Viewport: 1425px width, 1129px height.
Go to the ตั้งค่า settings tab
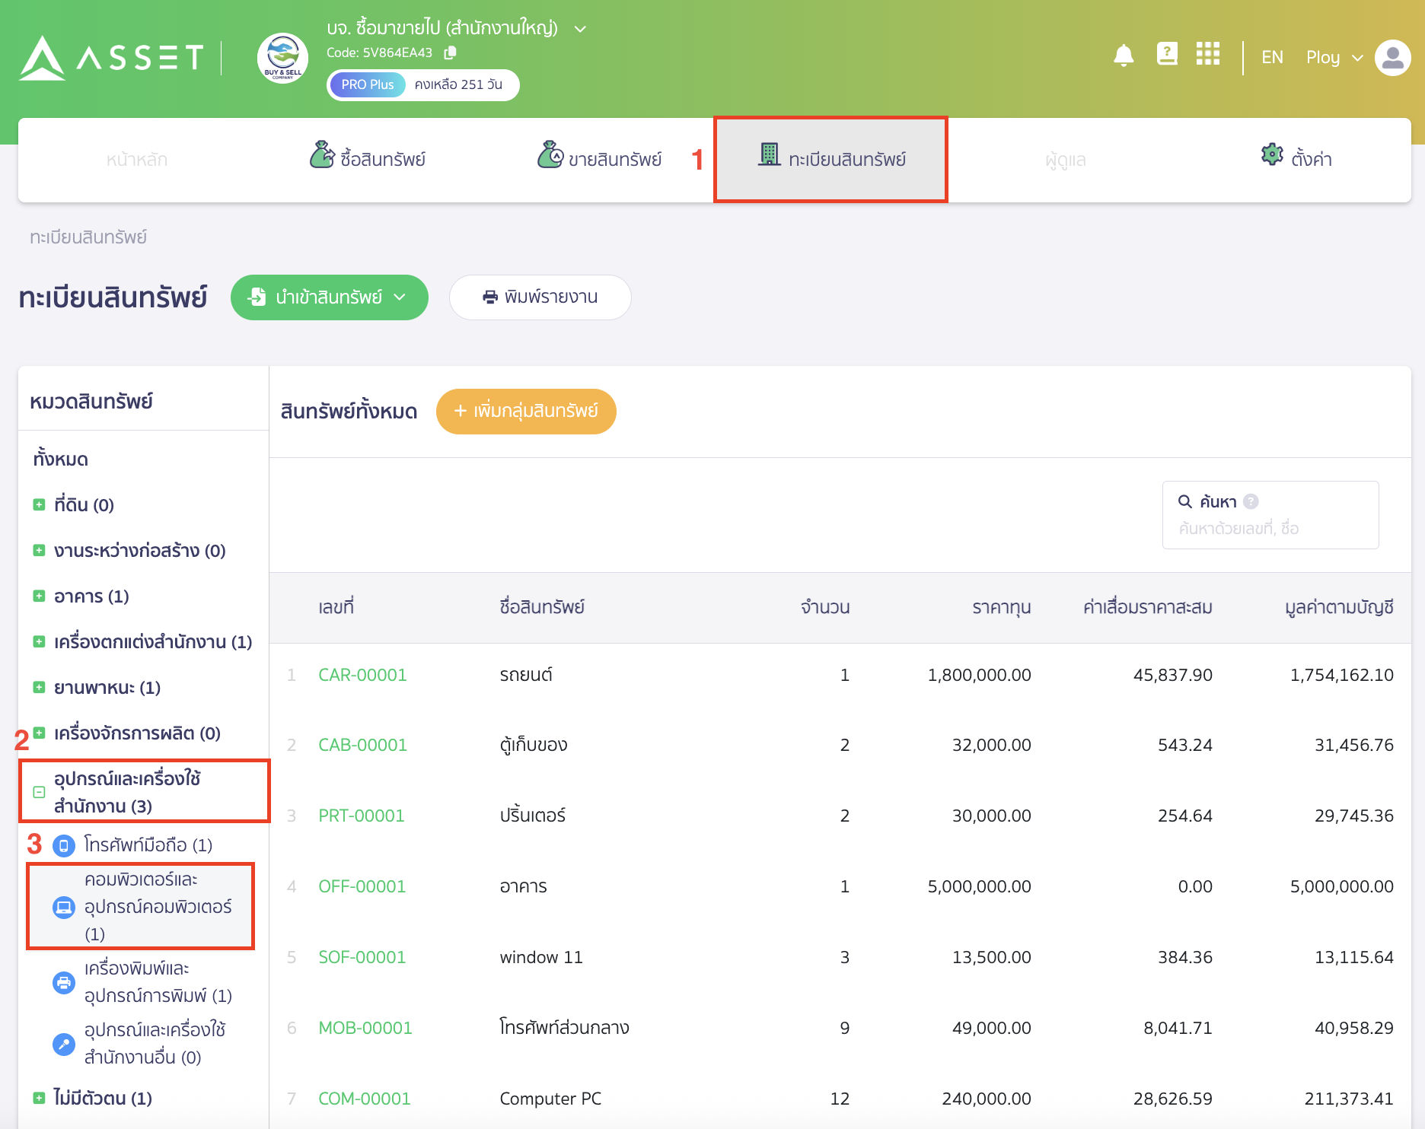(x=1296, y=159)
